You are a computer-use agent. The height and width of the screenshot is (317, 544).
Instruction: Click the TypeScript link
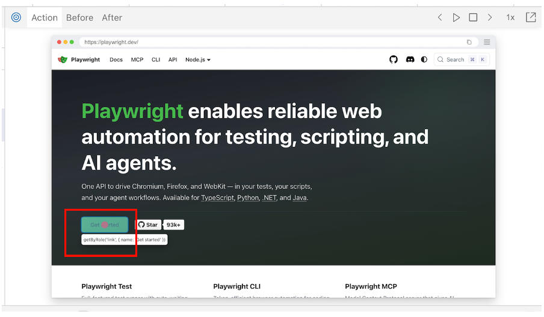pos(217,198)
